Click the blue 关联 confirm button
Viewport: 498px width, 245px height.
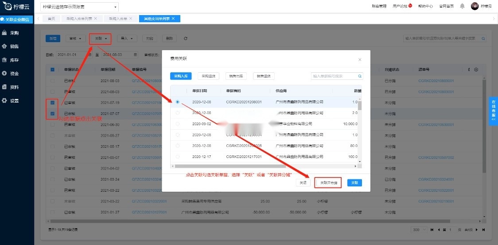pos(354,183)
